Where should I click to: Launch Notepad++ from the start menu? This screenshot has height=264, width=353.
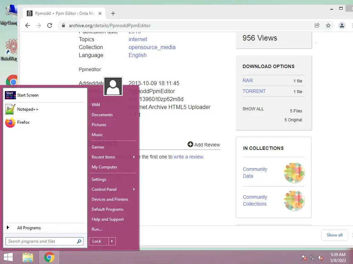click(x=45, y=109)
